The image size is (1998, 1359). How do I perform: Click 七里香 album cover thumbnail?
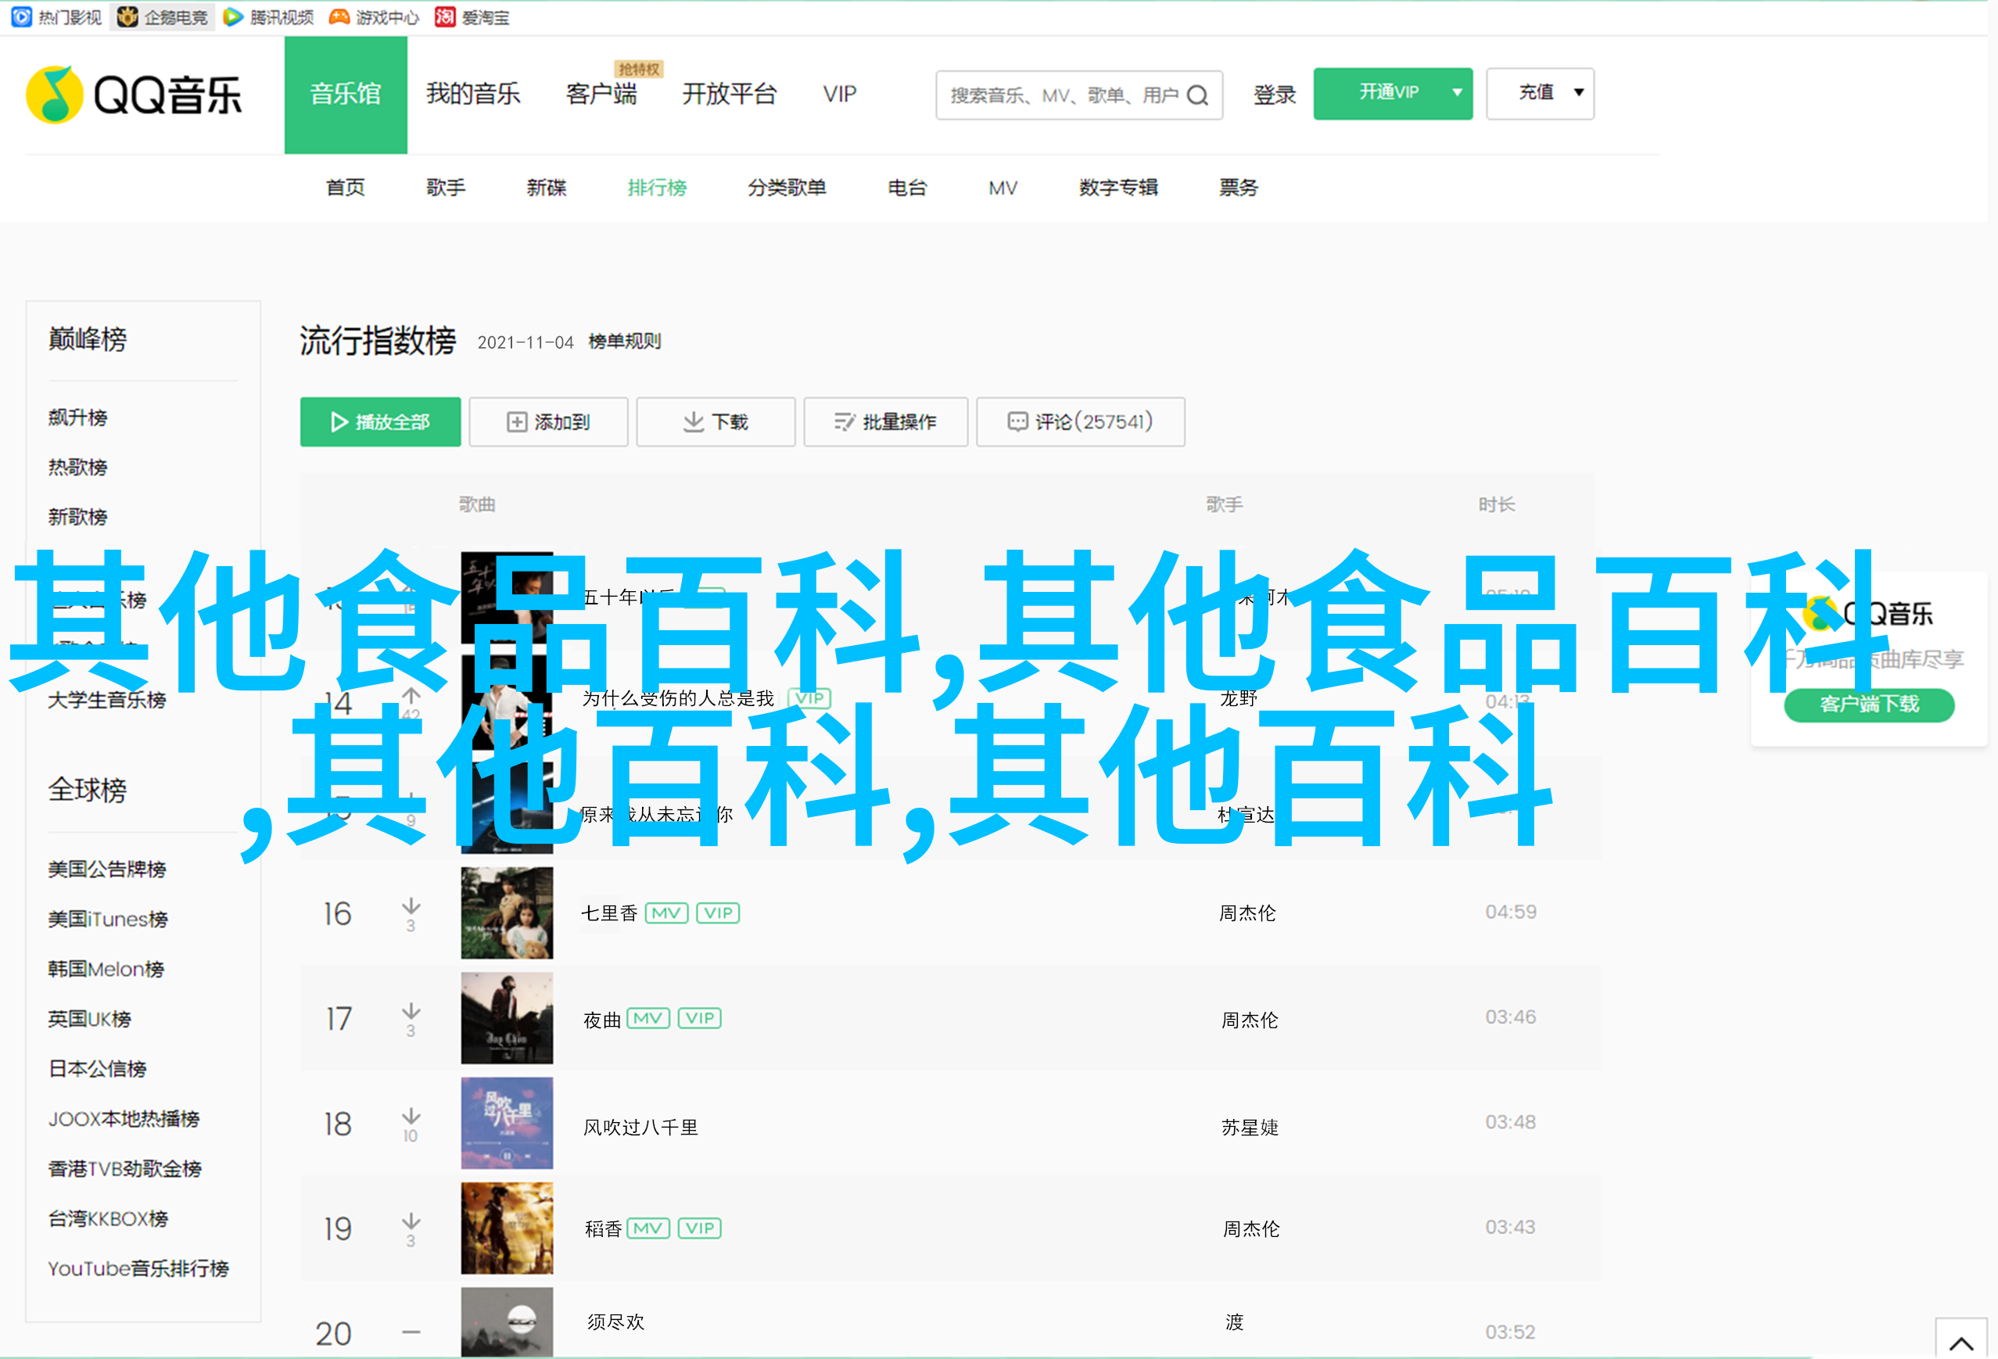coord(508,913)
